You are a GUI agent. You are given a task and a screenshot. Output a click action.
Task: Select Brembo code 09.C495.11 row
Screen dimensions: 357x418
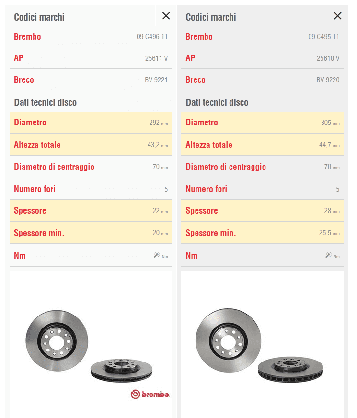click(263, 37)
